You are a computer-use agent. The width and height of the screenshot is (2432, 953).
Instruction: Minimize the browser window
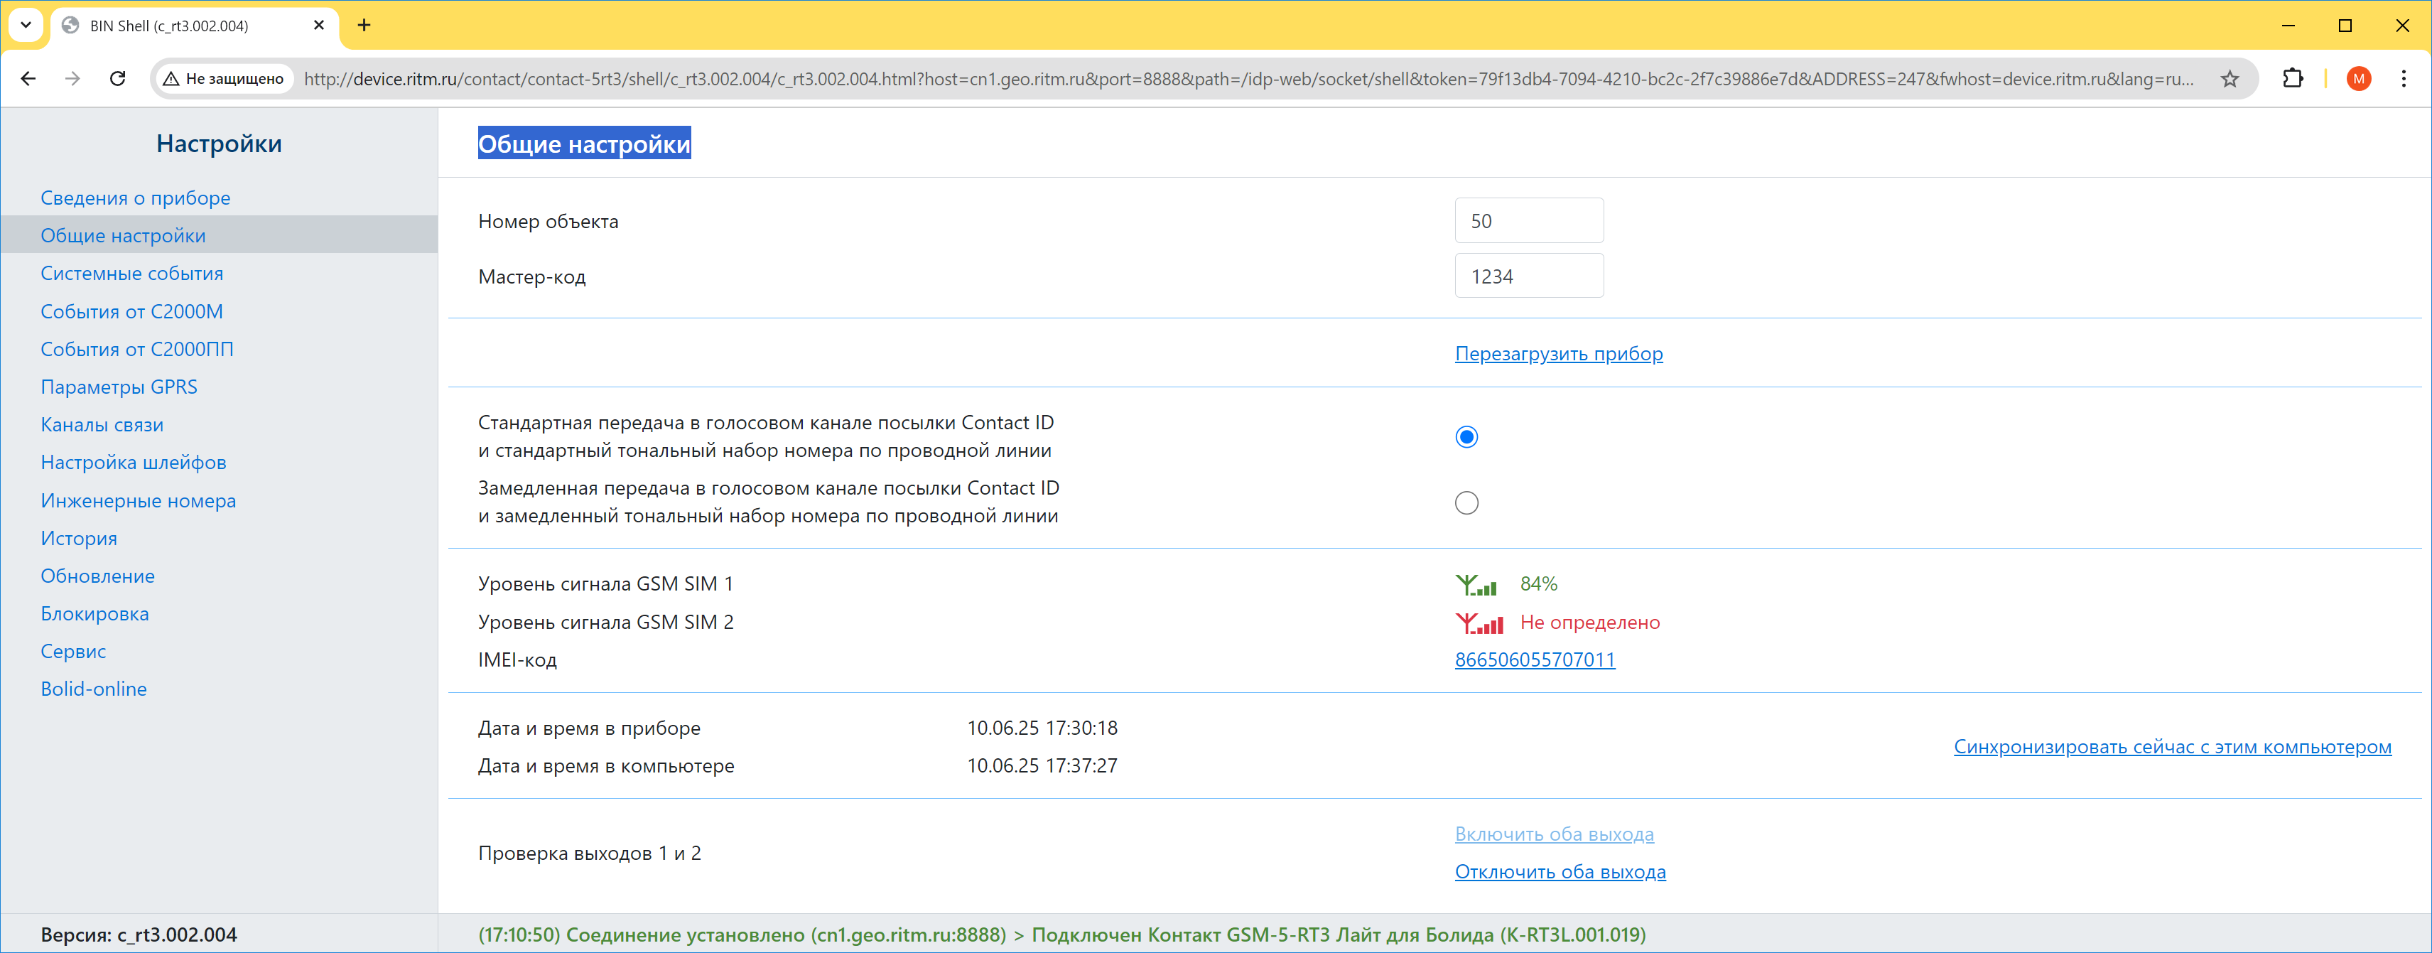pos(2288,26)
